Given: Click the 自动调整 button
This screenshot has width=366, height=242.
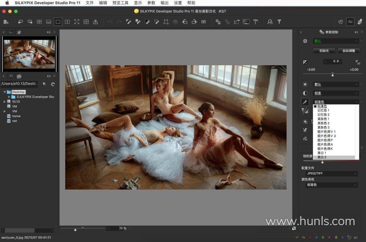Looking at the screenshot, I should click(x=348, y=51).
